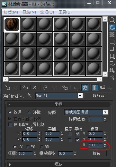Viewport: 116px width, 167px height.
Task: Click the V 偏移 0.0 field
Action: click(x=30, y=140)
